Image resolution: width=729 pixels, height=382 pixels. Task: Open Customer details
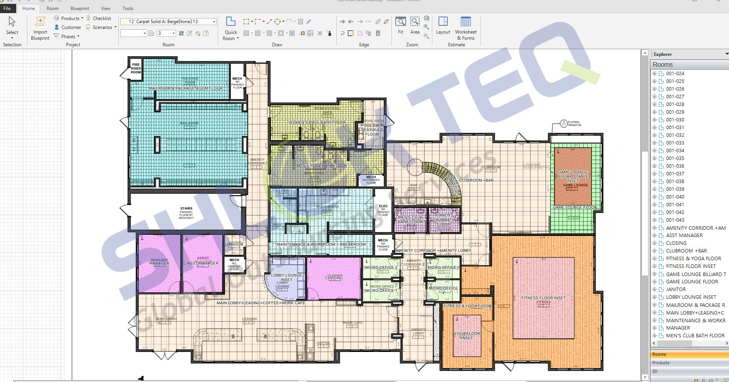68,27
